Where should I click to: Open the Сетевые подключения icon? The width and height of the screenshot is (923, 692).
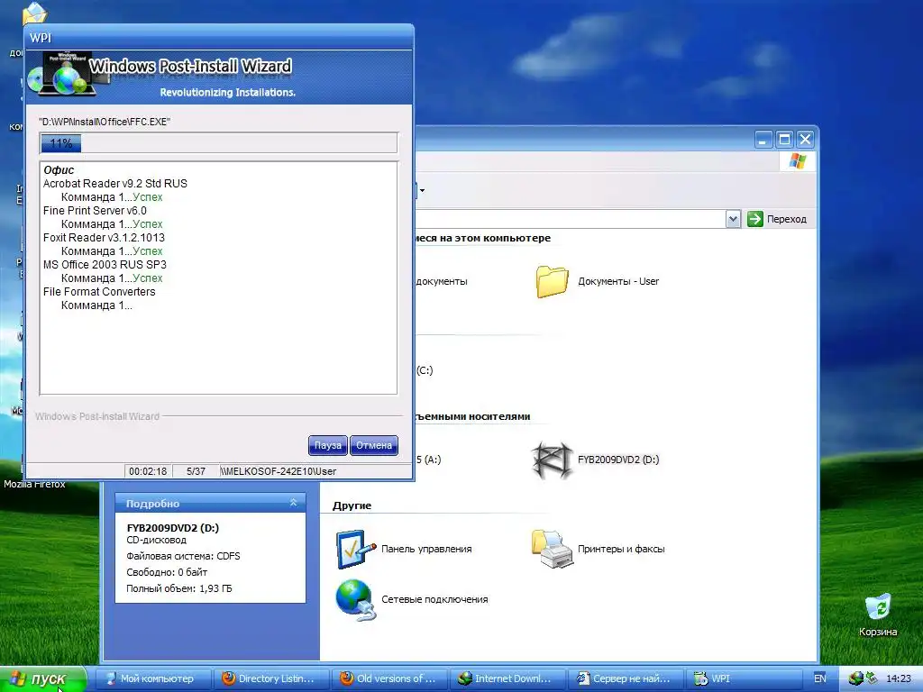coord(355,599)
